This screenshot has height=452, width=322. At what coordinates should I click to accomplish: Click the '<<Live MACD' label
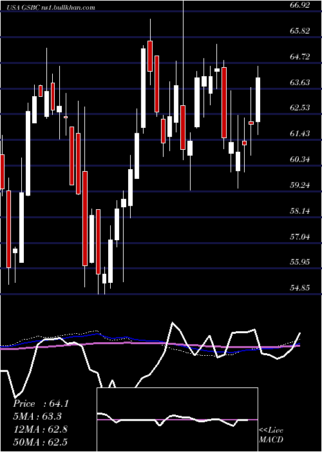tap(271, 435)
